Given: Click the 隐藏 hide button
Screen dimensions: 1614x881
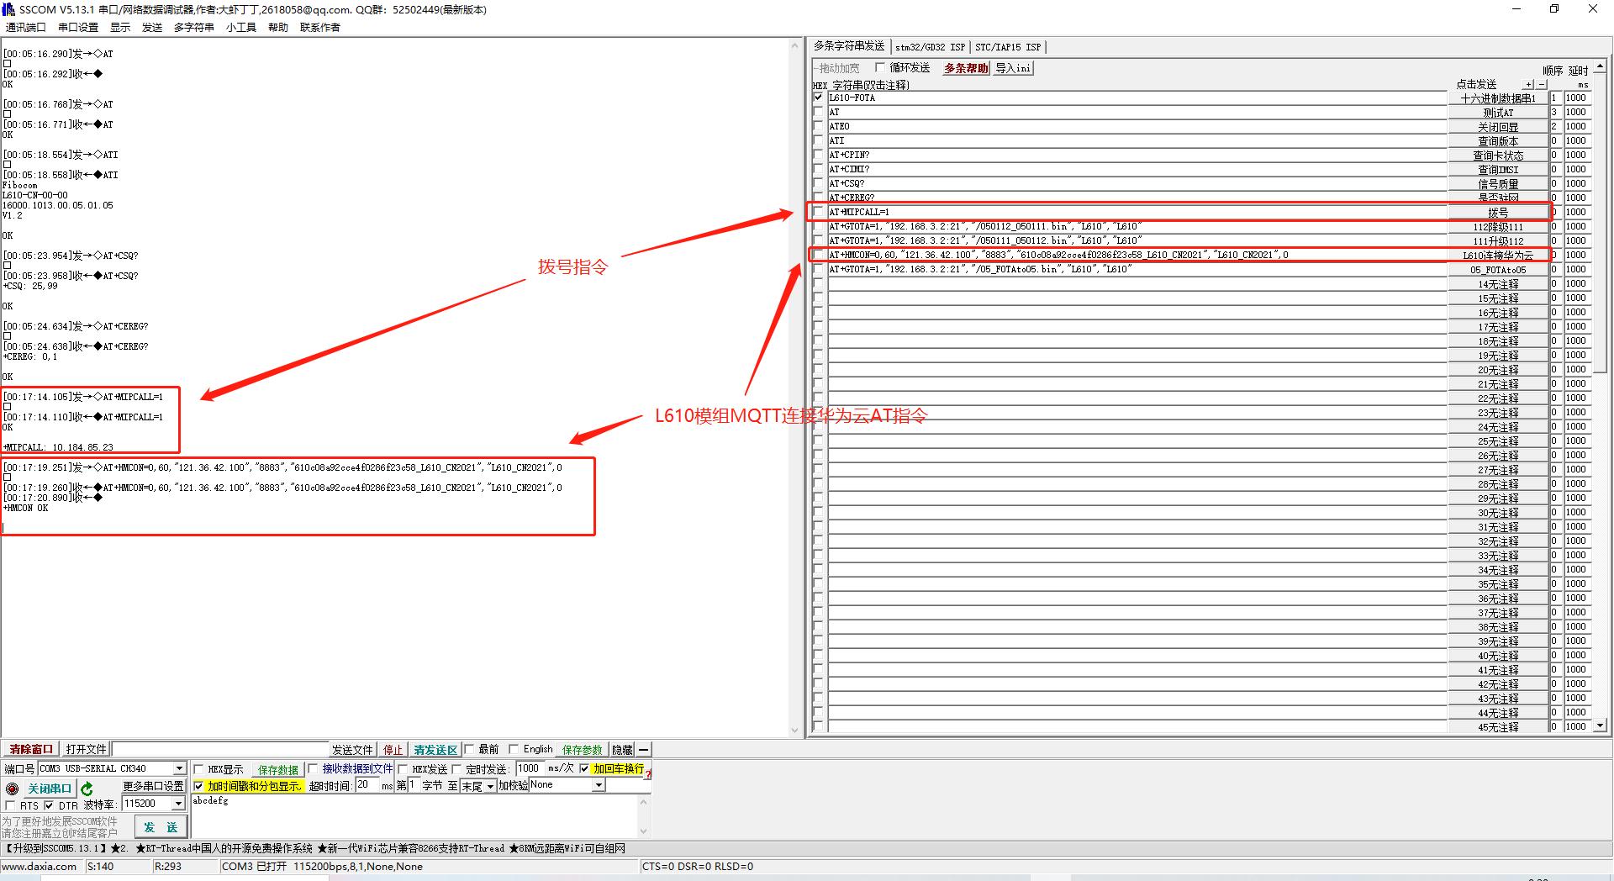Looking at the screenshot, I should 622,750.
